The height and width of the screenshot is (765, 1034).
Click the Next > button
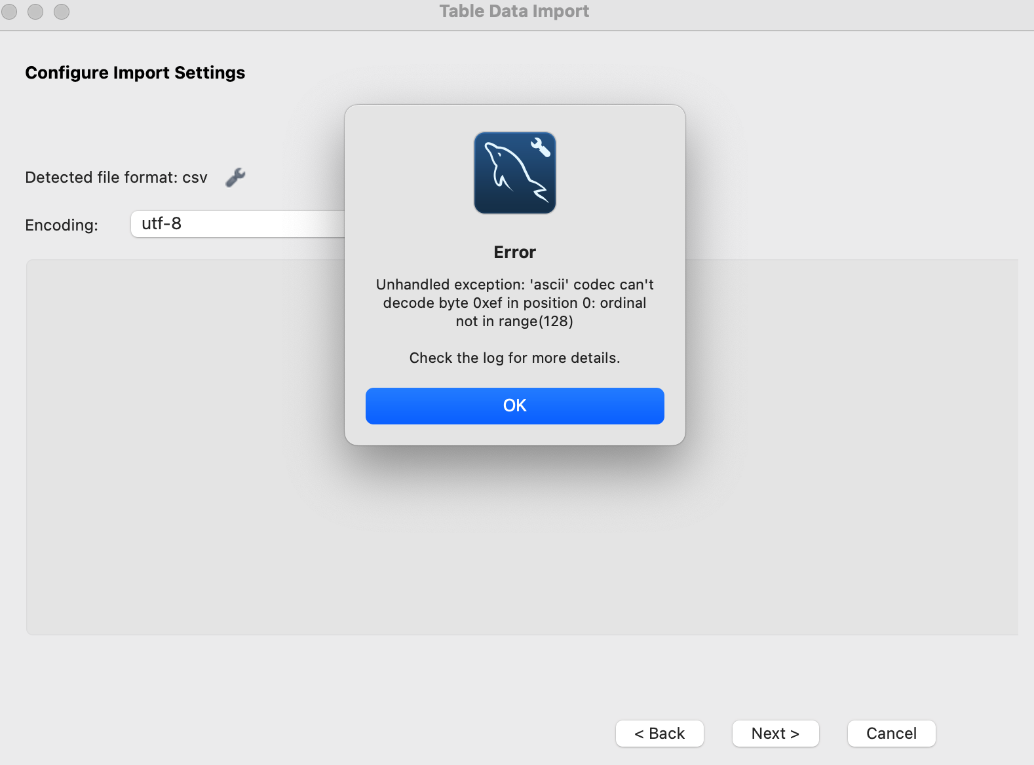[776, 734]
